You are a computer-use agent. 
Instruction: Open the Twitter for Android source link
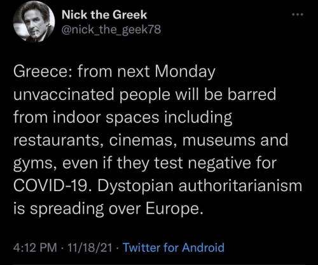pyautogui.click(x=174, y=248)
